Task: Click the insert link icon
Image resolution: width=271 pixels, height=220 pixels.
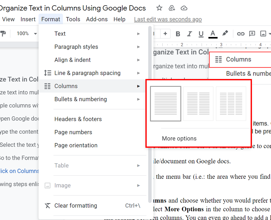Action: click(x=241, y=34)
